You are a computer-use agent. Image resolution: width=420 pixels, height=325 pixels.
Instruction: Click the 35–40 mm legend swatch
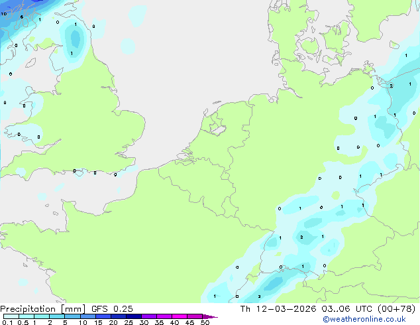[x=164, y=316]
